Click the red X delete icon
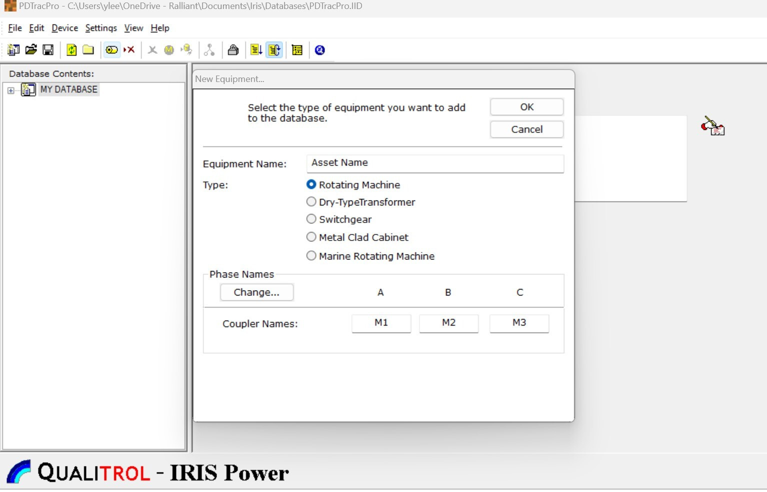The image size is (767, 492). coord(129,50)
